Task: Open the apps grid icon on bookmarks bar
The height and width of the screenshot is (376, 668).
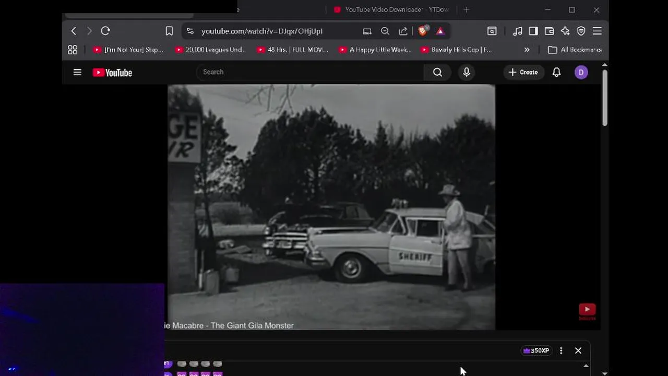Action: (x=73, y=50)
